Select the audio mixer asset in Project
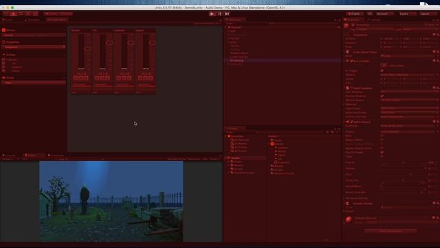The image size is (440, 248). tap(276, 144)
